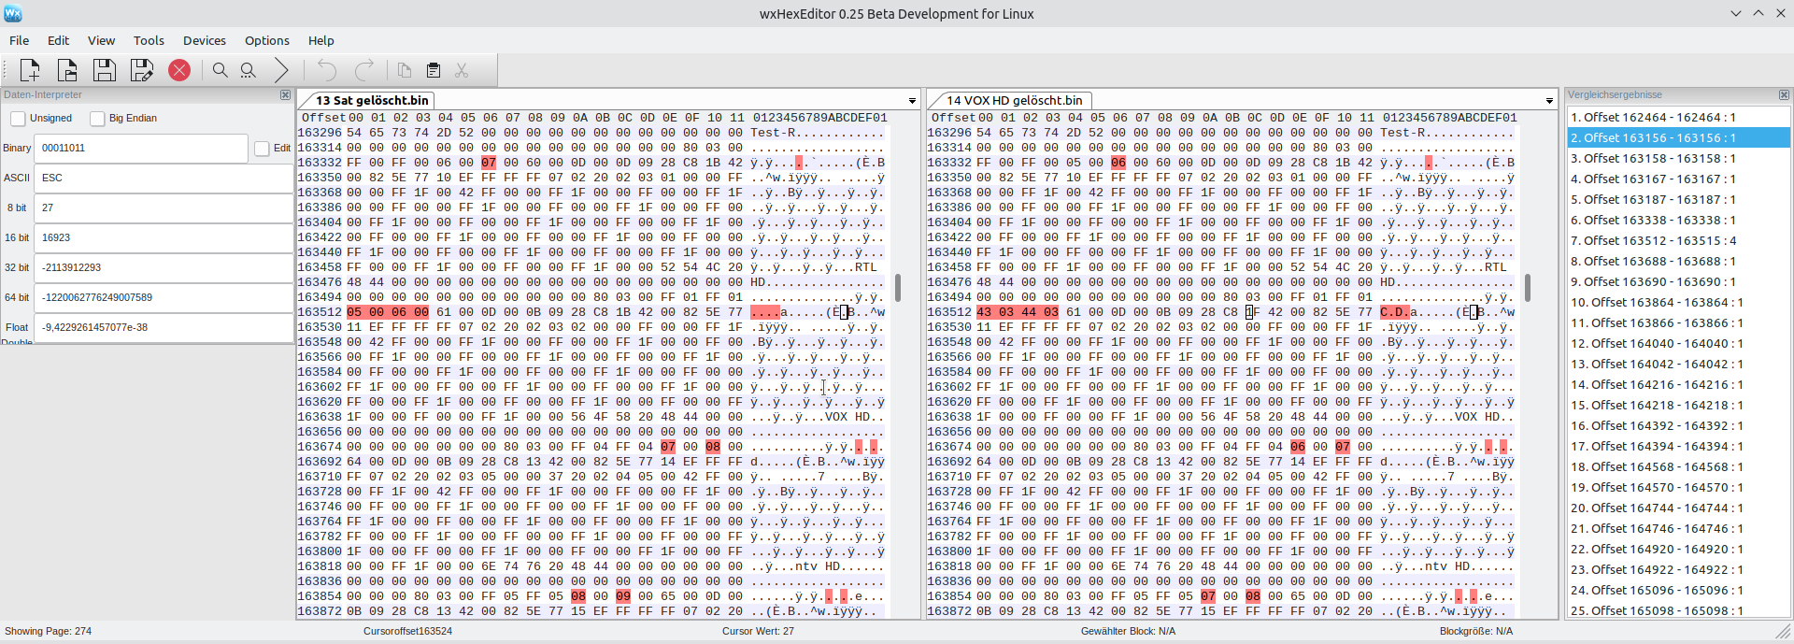Select result '7. Offset 163512 - 163515 : 4'
The height and width of the screenshot is (644, 1794).
tap(1678, 240)
